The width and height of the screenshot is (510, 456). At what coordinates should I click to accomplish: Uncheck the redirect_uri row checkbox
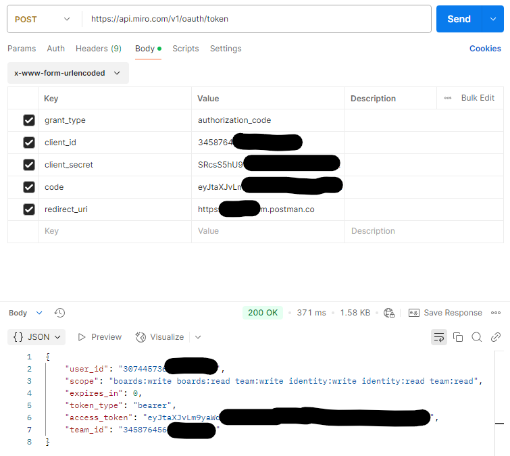click(x=29, y=209)
